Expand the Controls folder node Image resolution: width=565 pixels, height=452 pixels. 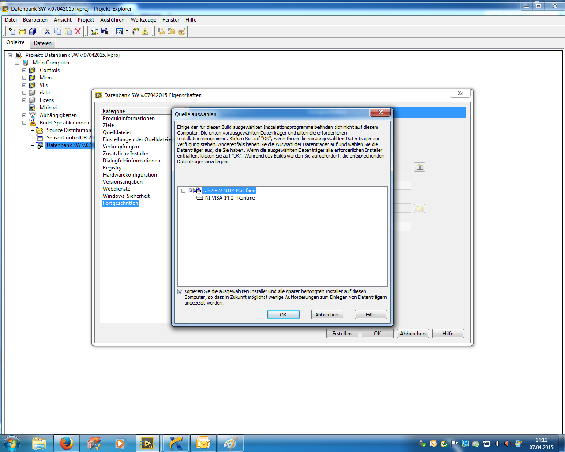(x=24, y=70)
